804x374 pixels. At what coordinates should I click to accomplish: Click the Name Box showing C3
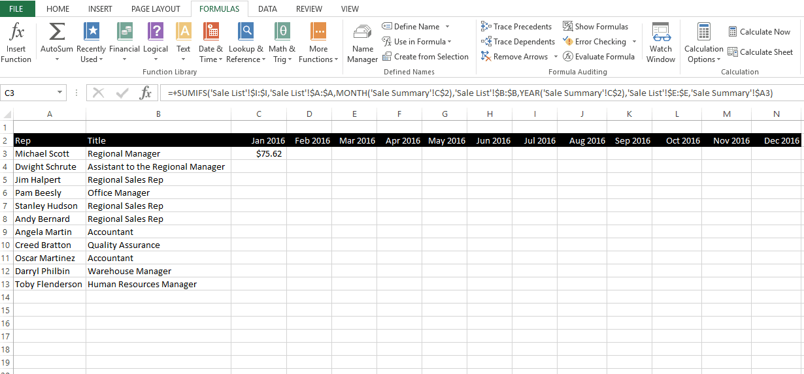[28, 93]
